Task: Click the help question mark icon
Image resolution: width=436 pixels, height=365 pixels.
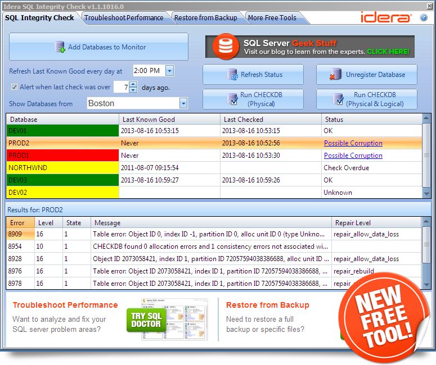Action: 424,18
